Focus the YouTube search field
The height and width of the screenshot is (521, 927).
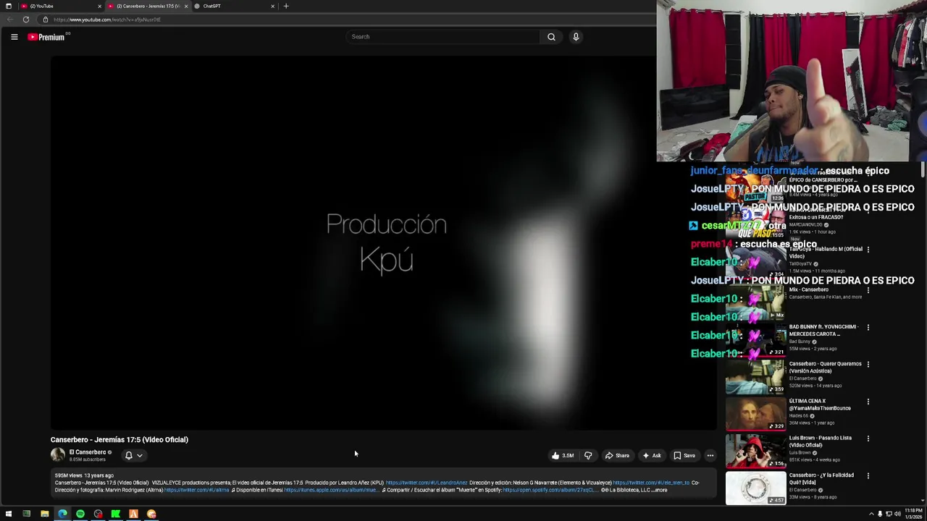[443, 37]
